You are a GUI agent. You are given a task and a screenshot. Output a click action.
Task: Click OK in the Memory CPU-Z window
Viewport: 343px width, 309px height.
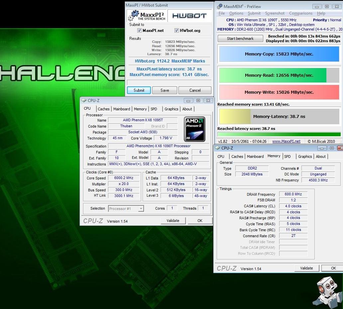point(333,268)
